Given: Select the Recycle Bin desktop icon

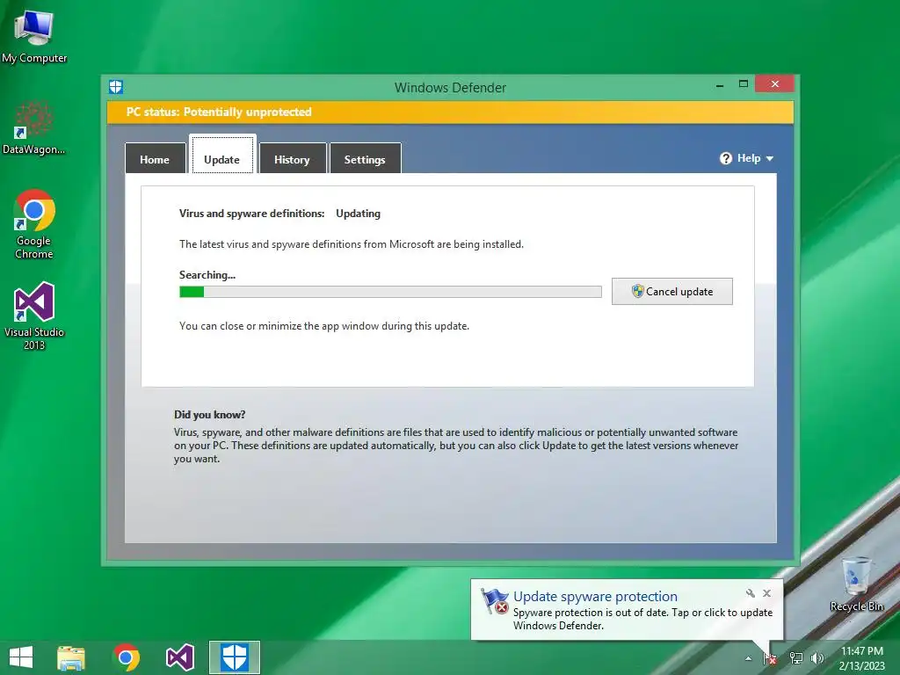Looking at the screenshot, I should (856, 584).
